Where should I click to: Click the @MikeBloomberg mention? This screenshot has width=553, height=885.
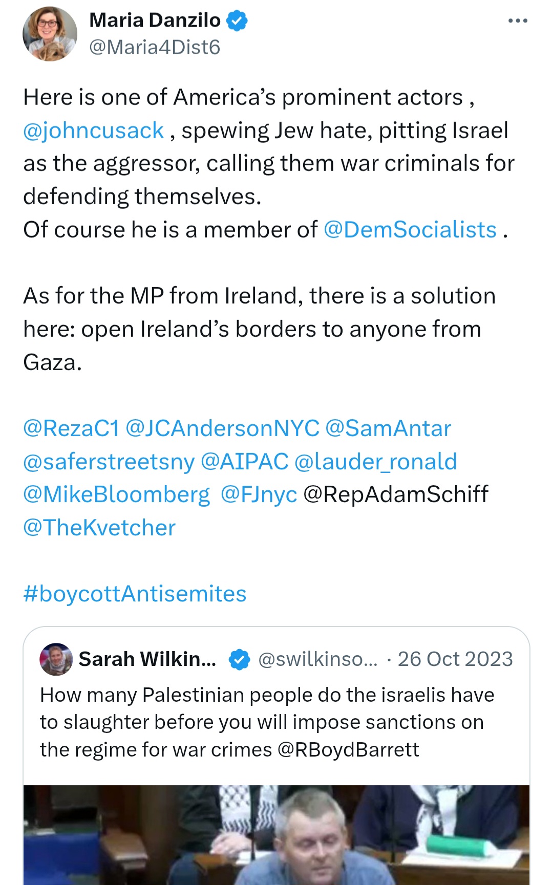coord(116,494)
